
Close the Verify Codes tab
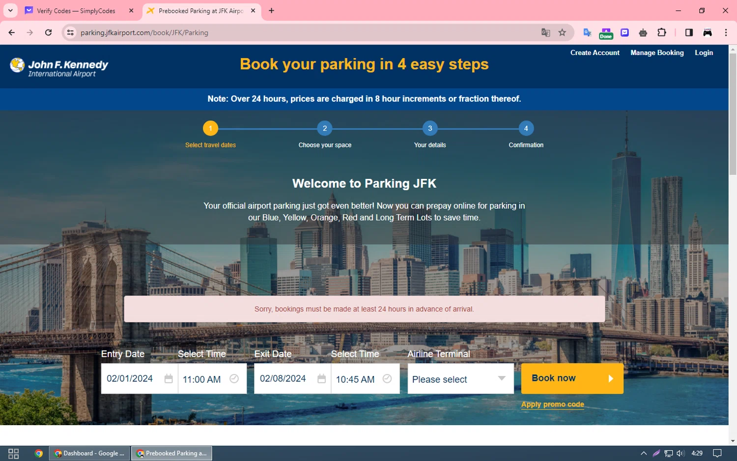pos(131,10)
